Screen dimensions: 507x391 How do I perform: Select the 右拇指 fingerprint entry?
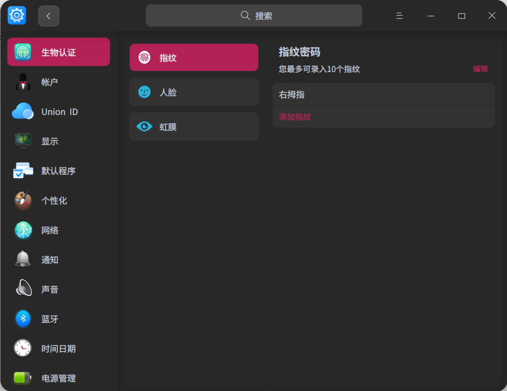pyautogui.click(x=383, y=94)
